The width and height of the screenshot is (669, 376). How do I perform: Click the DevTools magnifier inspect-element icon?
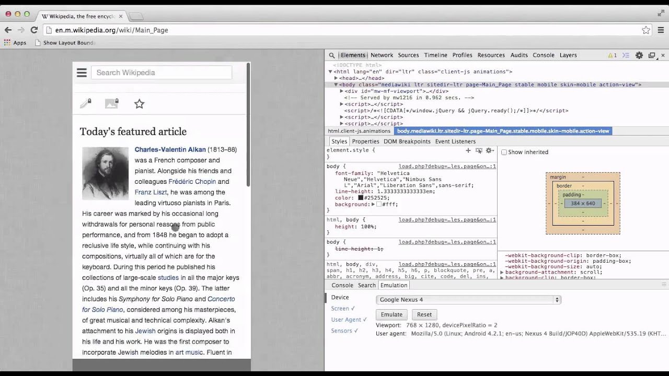coord(332,55)
